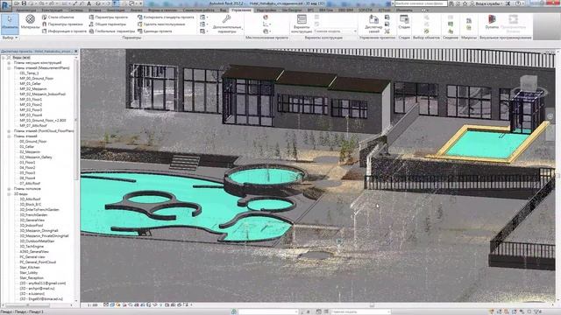Select the 3D_FrenchGarden view
The height and width of the screenshot is (315, 561).
pos(33,215)
